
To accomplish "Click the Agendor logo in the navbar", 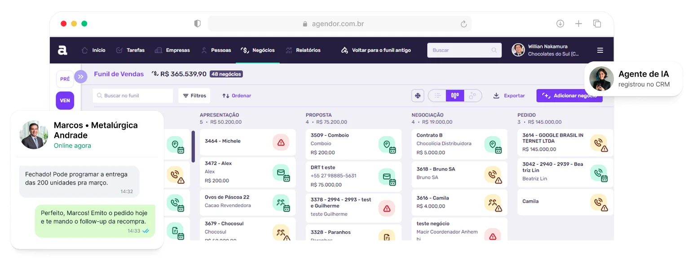I will point(62,50).
